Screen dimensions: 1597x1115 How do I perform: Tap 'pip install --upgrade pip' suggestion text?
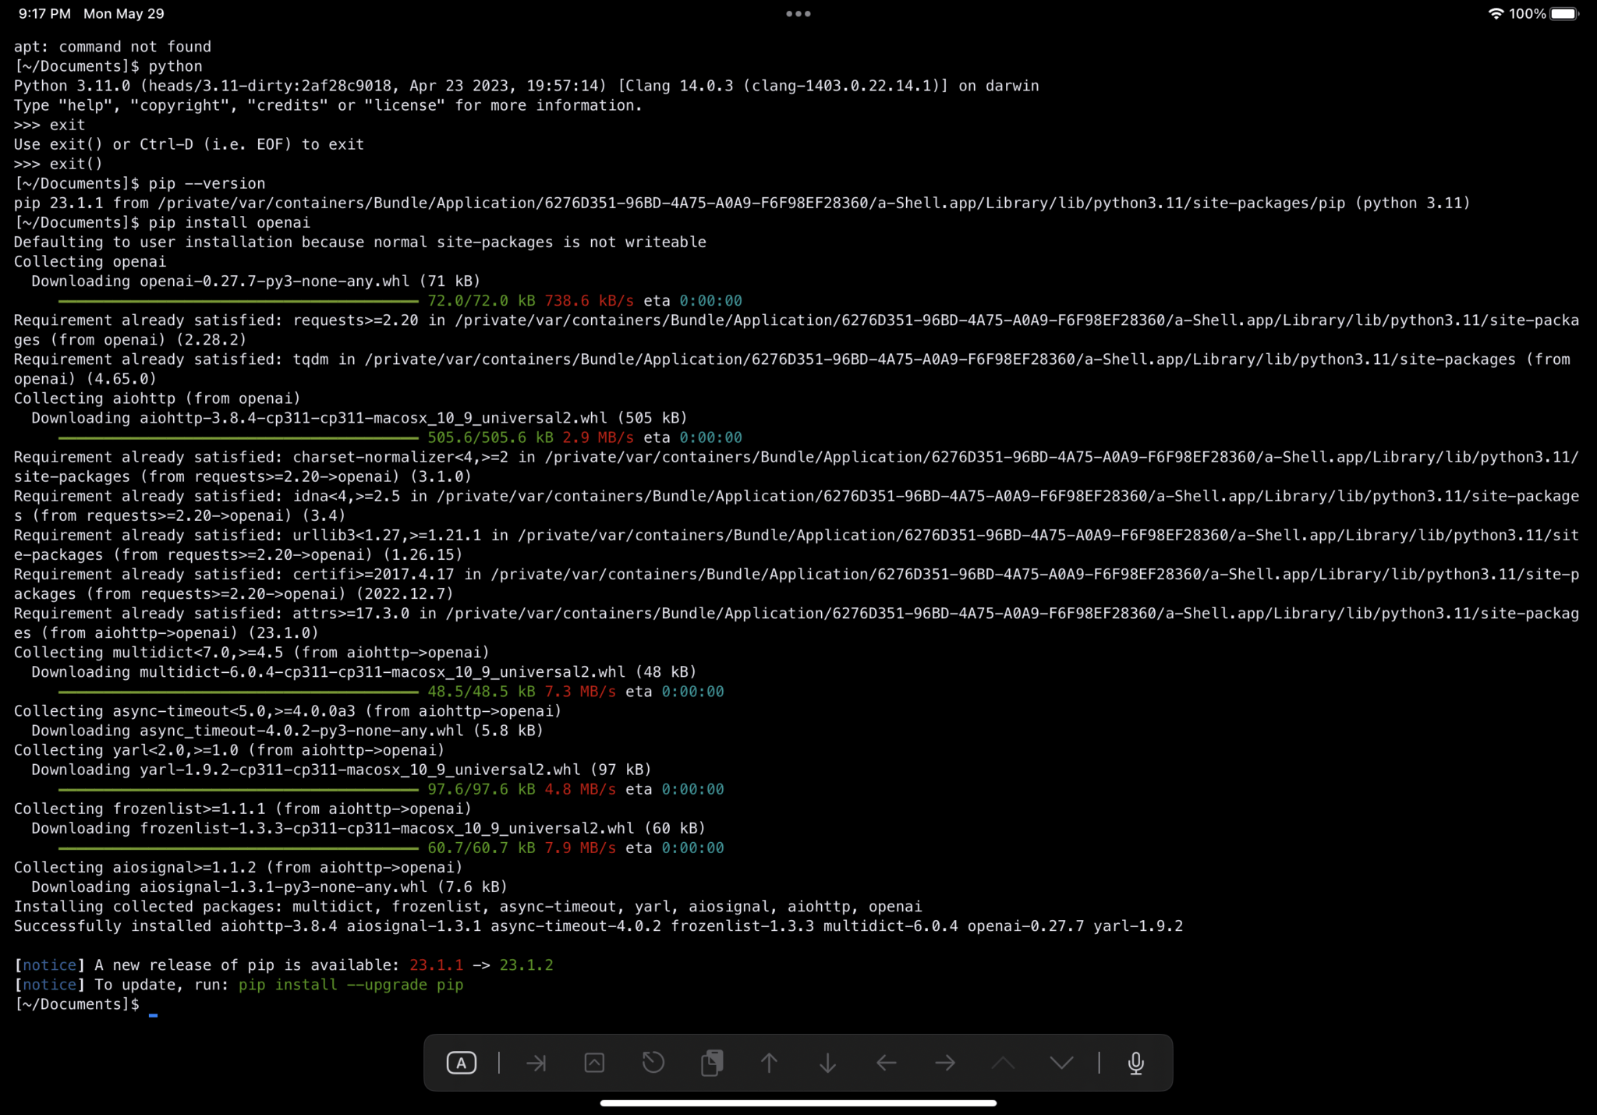(351, 985)
